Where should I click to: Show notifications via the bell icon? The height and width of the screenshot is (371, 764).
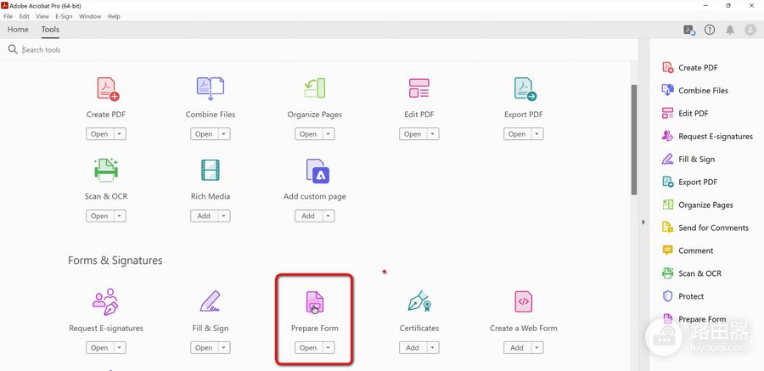click(x=729, y=30)
